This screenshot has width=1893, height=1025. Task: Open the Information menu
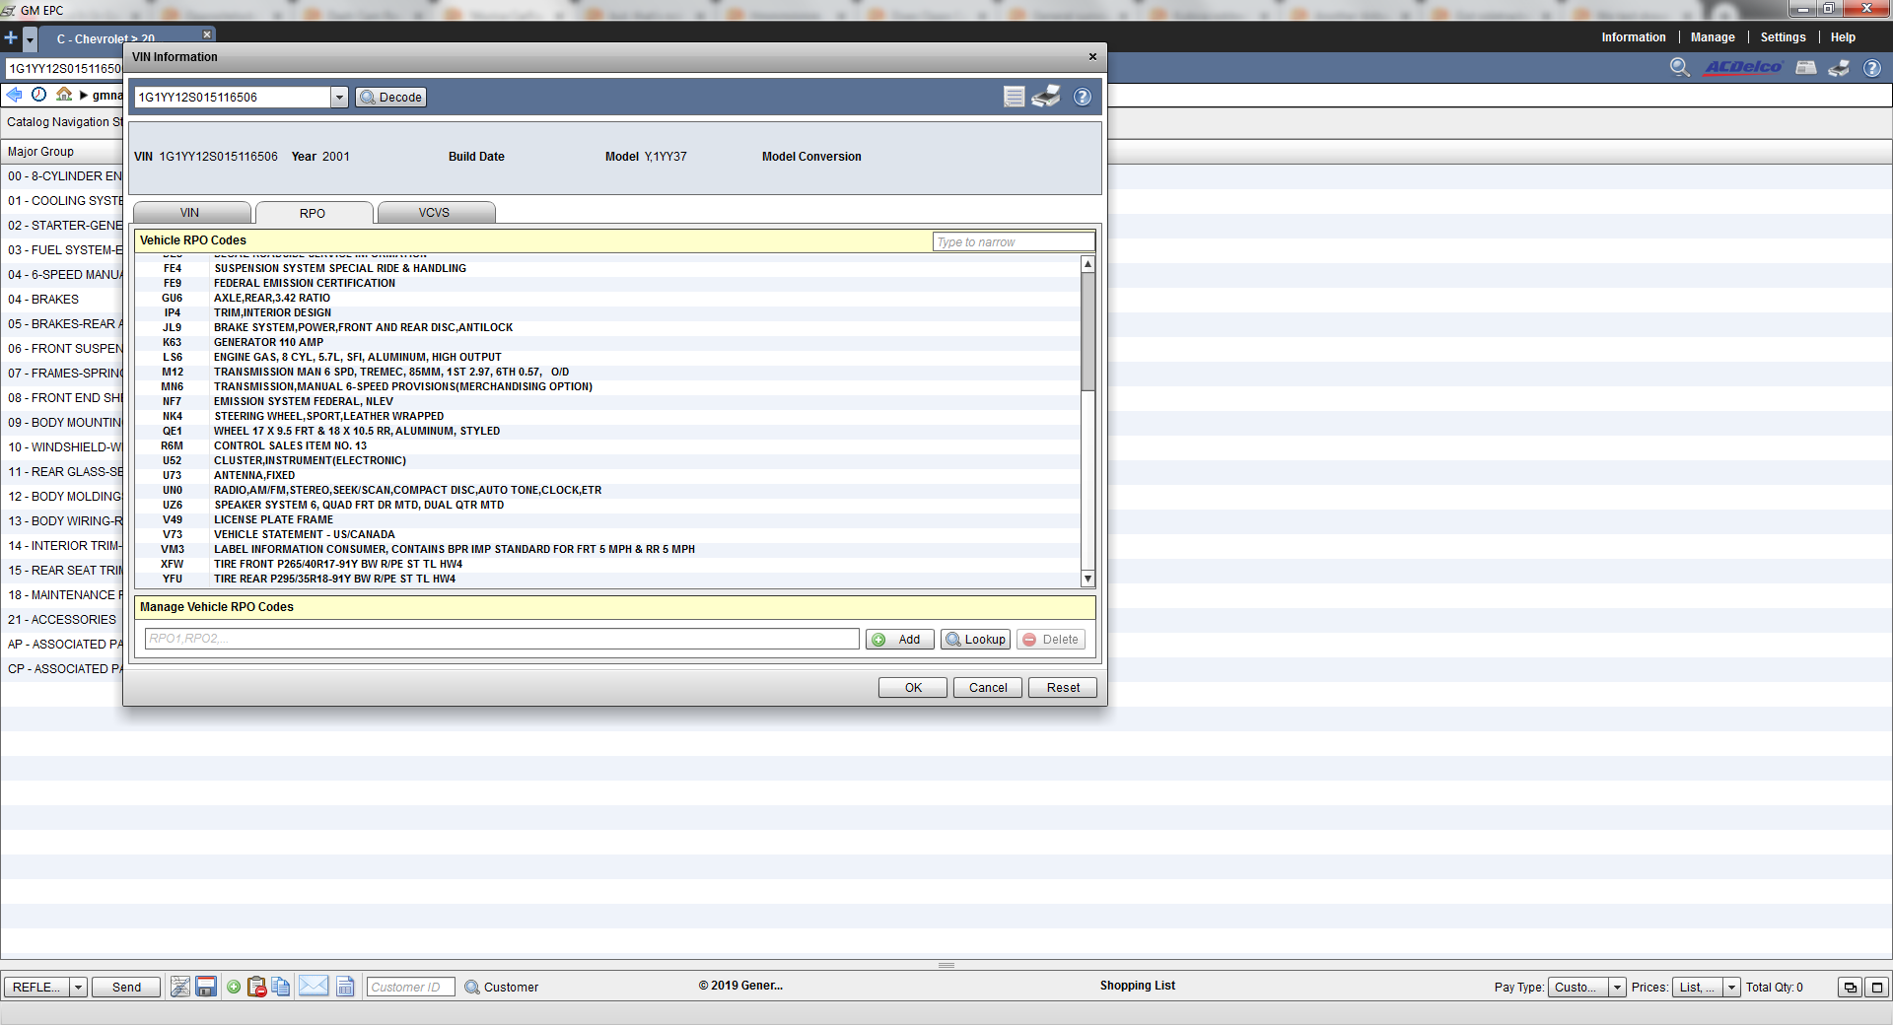1633,37
